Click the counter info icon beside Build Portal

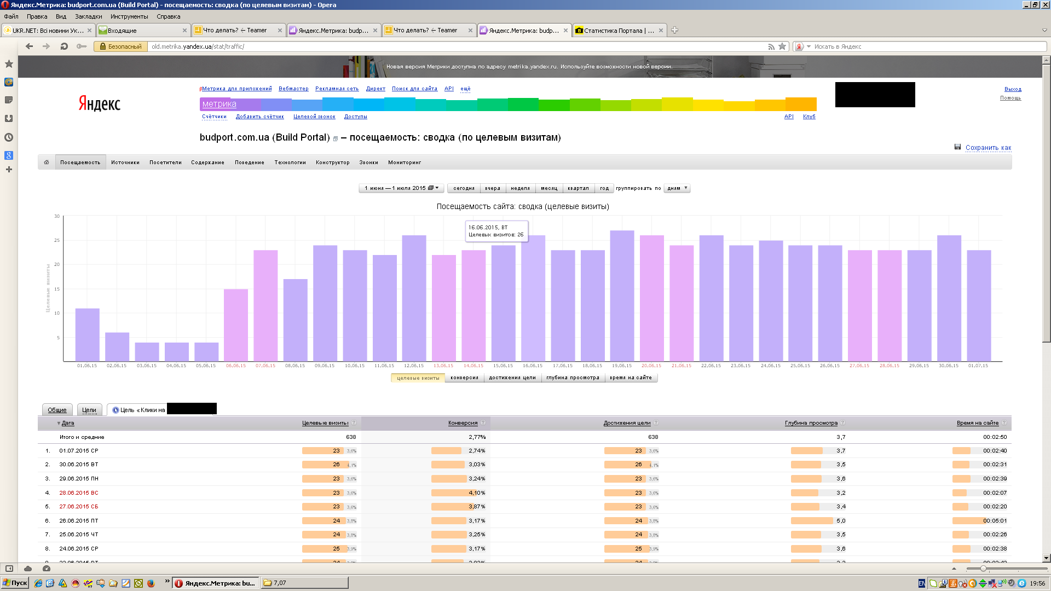tap(336, 139)
